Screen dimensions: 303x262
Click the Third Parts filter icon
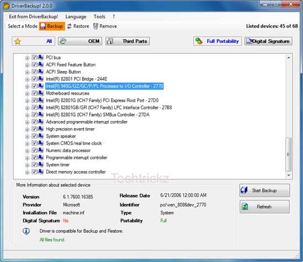[110, 41]
